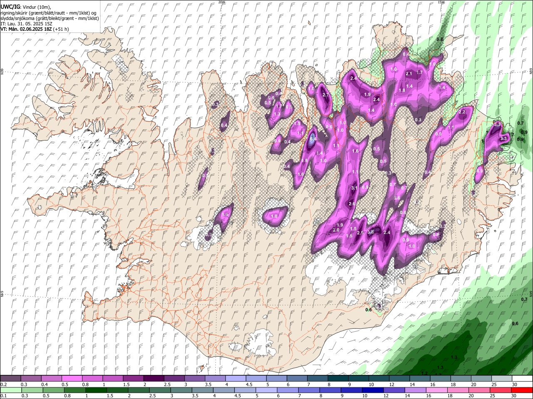The height and width of the screenshot is (399, 533).
Task: Click the white upper-row swatch starting at 30
Action: (522, 378)
